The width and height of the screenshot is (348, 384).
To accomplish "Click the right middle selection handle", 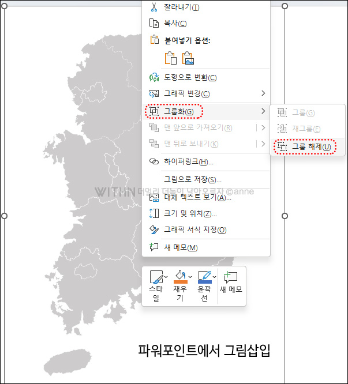I will pos(285,216).
